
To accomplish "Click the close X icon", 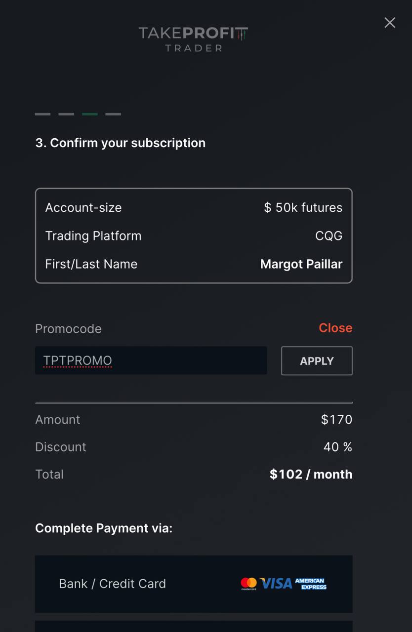I will 390,23.
